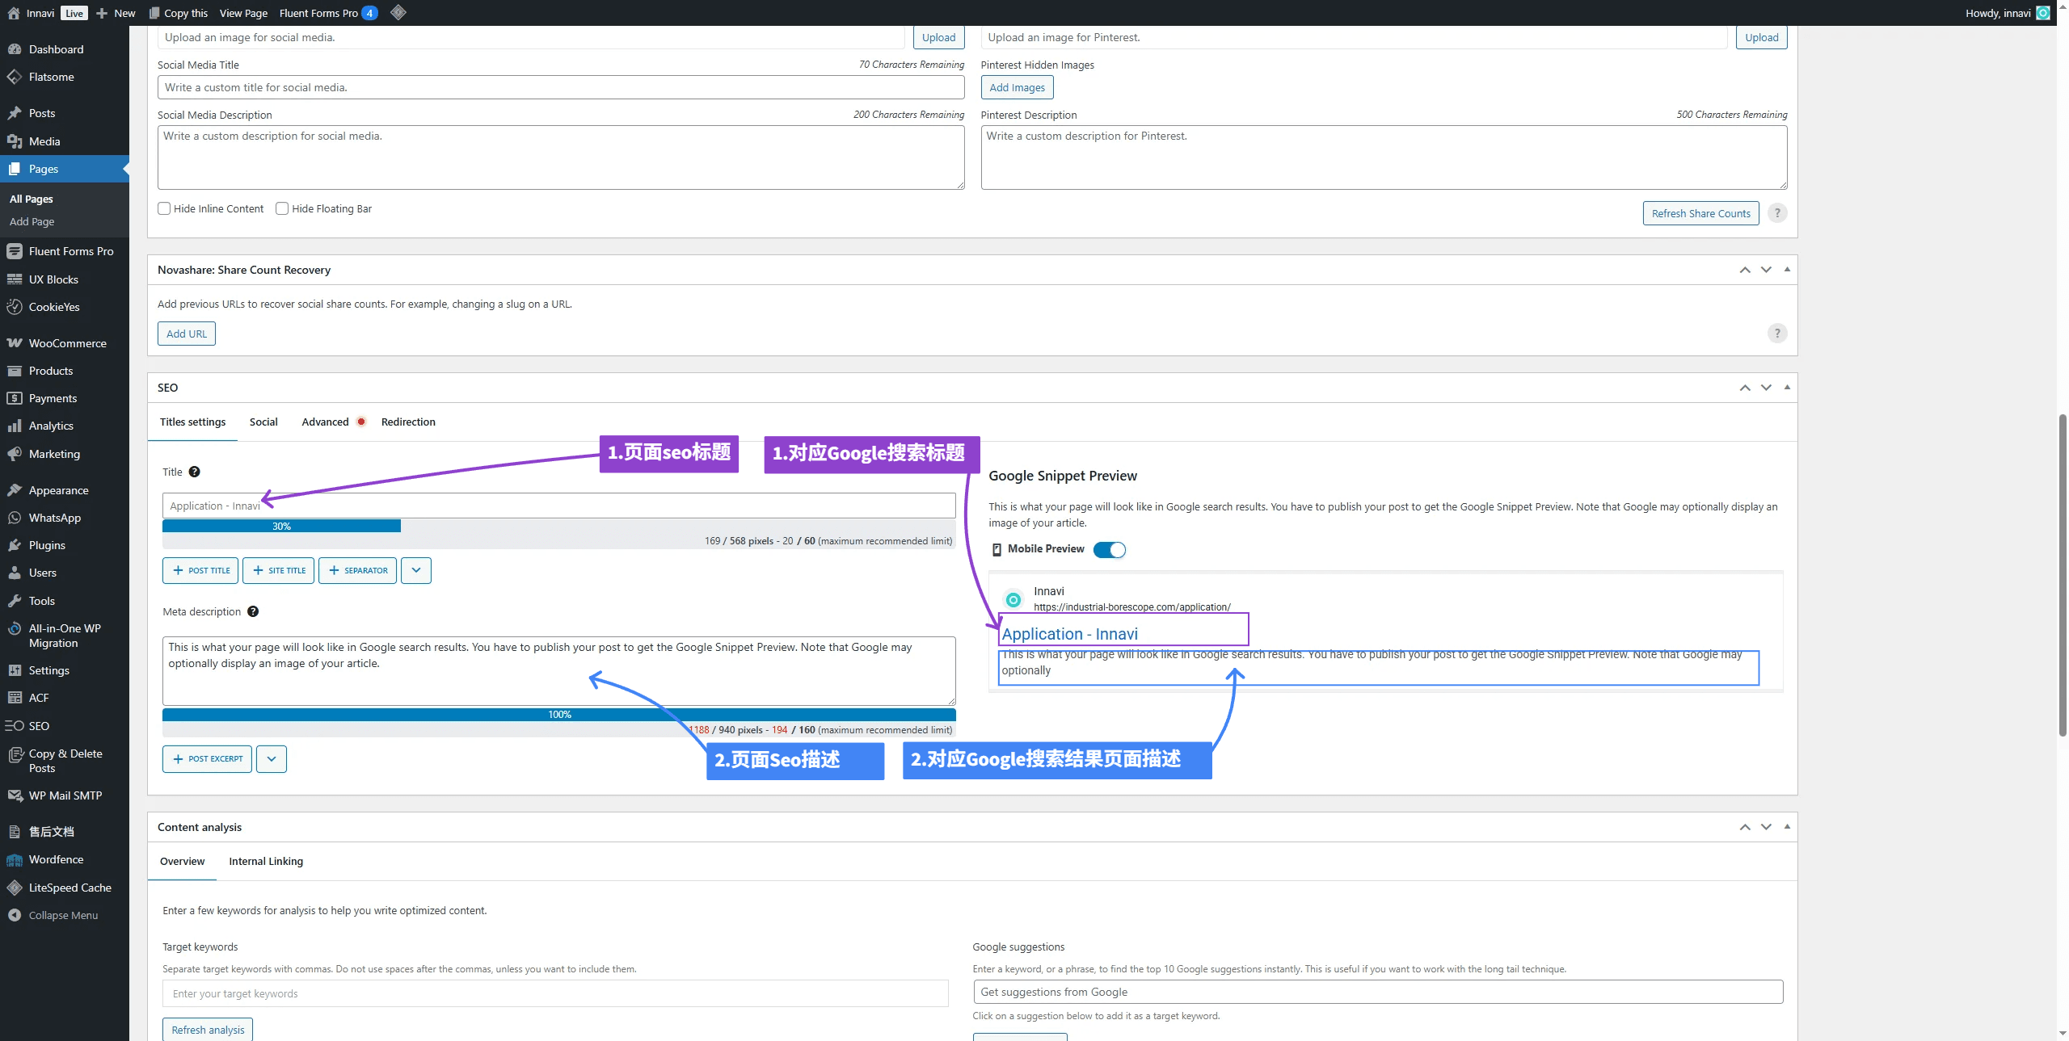Open the Internal Linking tab
The image size is (2069, 1041).
pyautogui.click(x=266, y=862)
